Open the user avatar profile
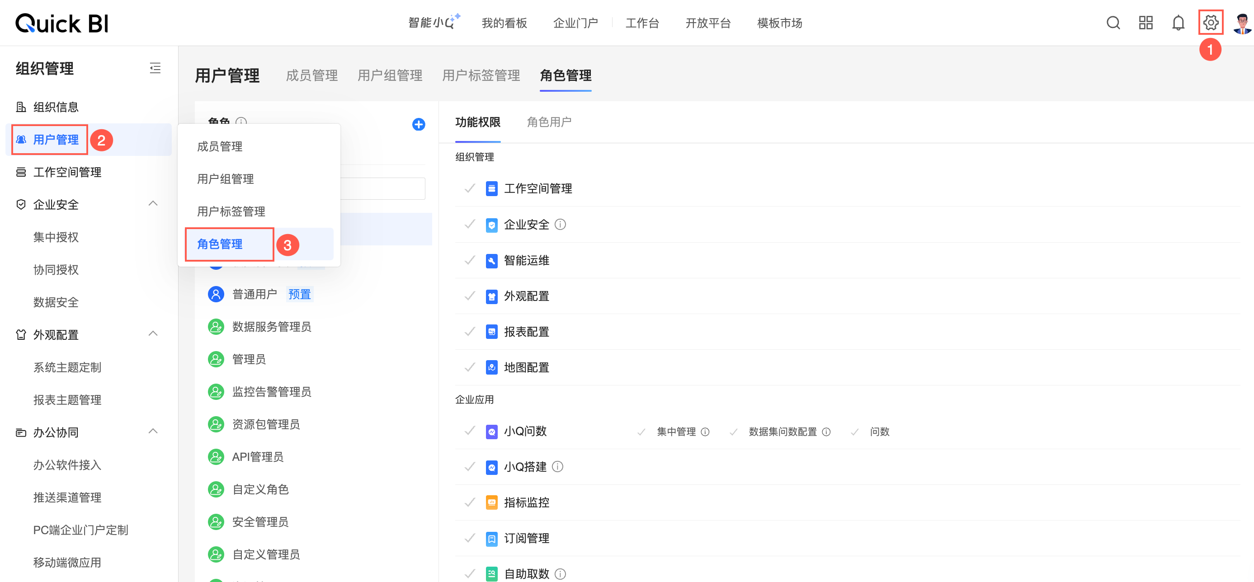 (x=1242, y=23)
